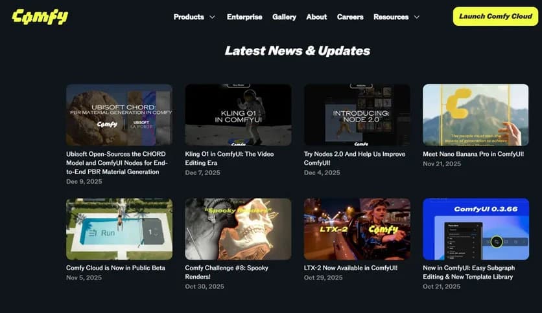Click the 'Dec 7, 2025' date text
This screenshot has width=542, height=313.
[202, 173]
